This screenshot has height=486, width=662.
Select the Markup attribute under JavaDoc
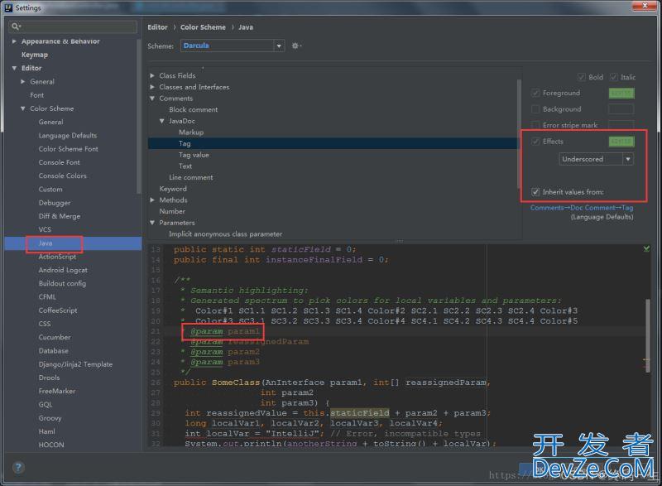coord(191,132)
